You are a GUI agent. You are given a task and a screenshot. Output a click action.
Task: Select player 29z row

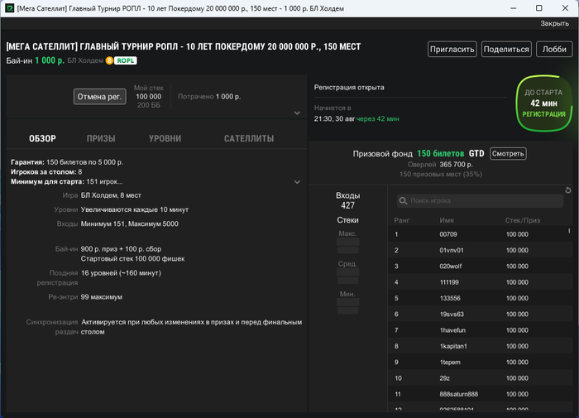480,378
